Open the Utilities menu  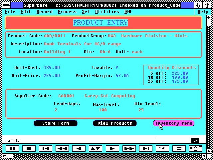pos(107,12)
